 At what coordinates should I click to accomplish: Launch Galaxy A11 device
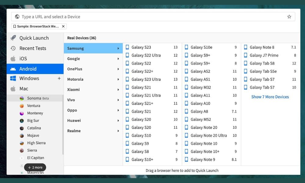click(211, 95)
